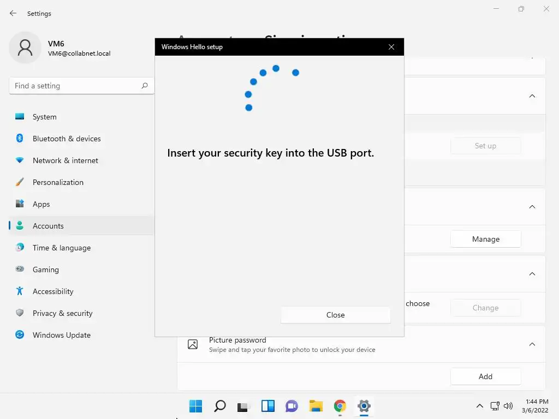
Task: Open Widgets from the taskbar
Action: [267, 406]
